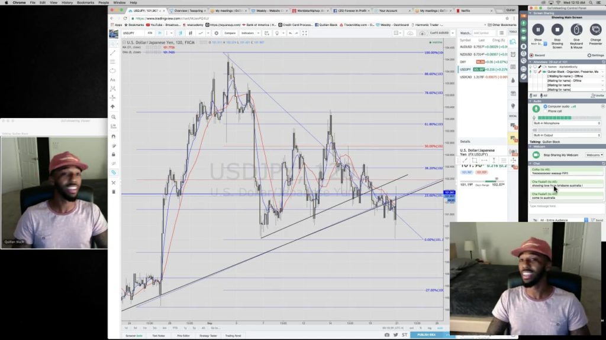Collapse the Attendees section
606x340 pixels.
(531, 61)
